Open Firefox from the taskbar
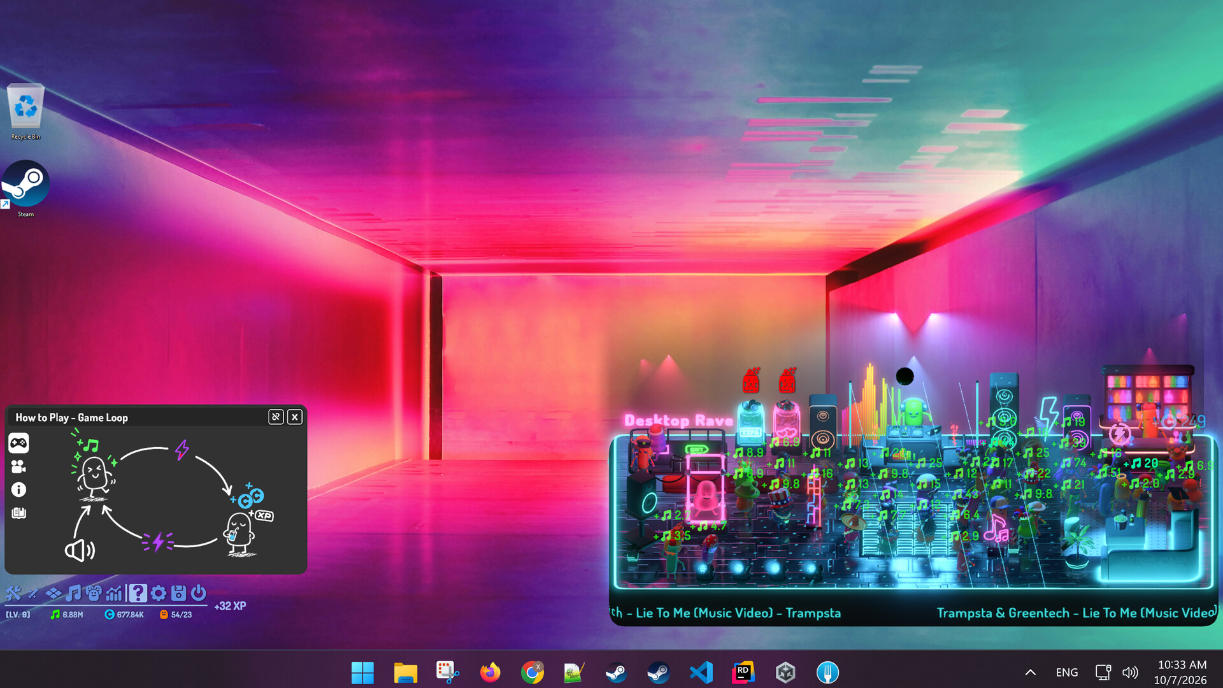This screenshot has height=688, width=1223. pyautogui.click(x=490, y=672)
